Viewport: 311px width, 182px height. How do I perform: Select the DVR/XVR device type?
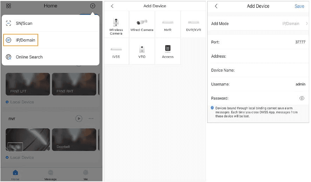click(x=194, y=24)
